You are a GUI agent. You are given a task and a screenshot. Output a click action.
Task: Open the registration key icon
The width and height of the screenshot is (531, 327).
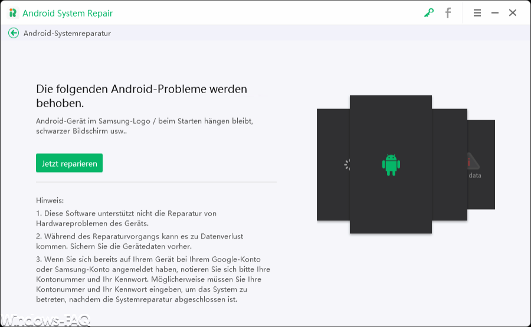click(429, 13)
